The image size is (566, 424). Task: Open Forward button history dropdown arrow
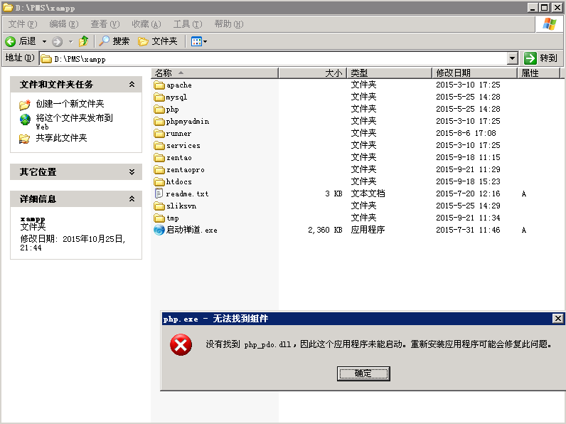click(x=71, y=41)
